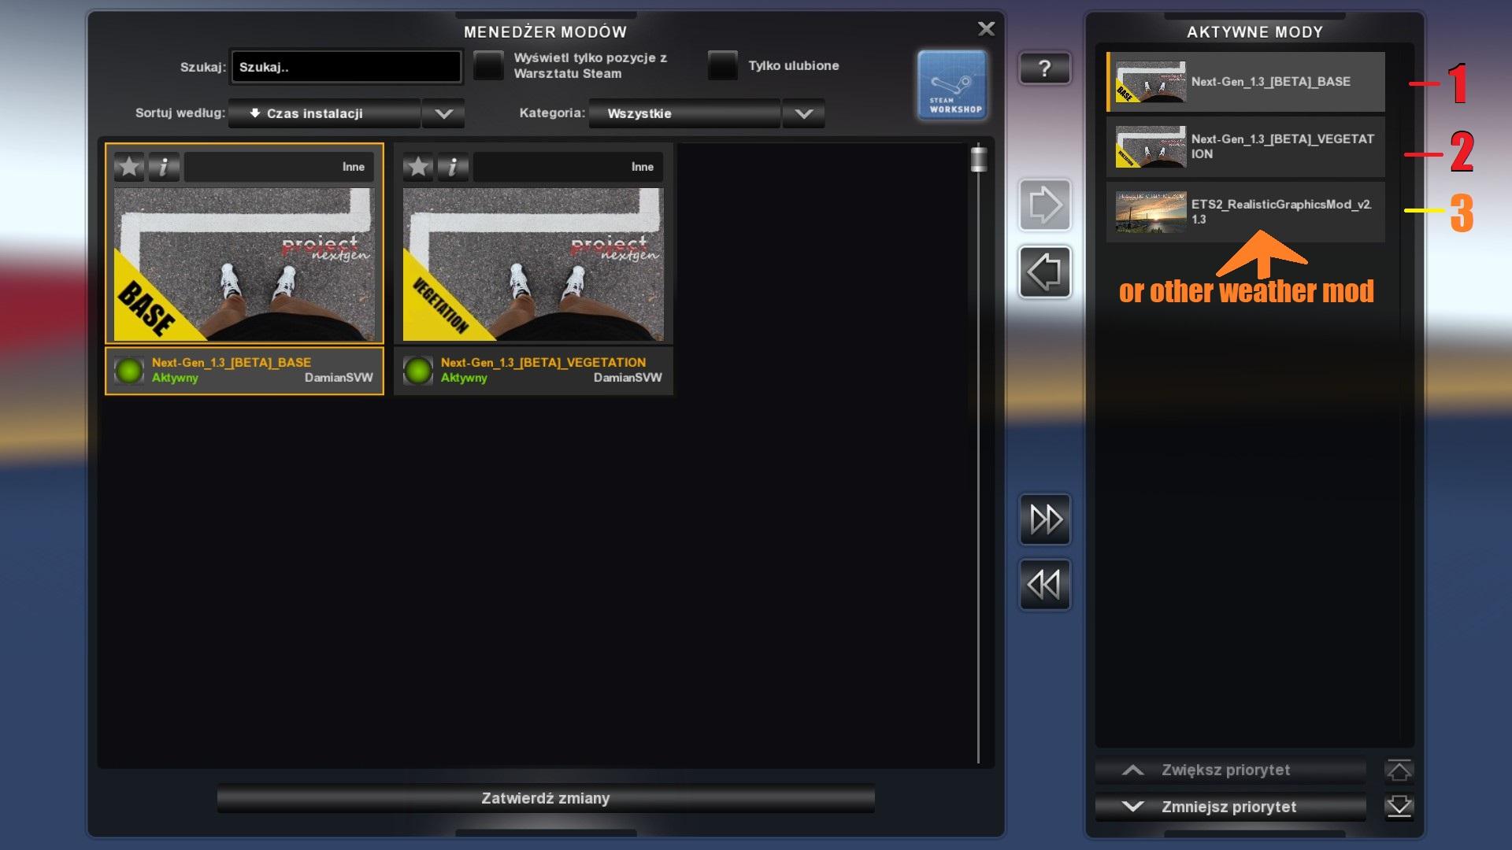
Task: Open the Steam Workshop button
Action: coord(951,85)
